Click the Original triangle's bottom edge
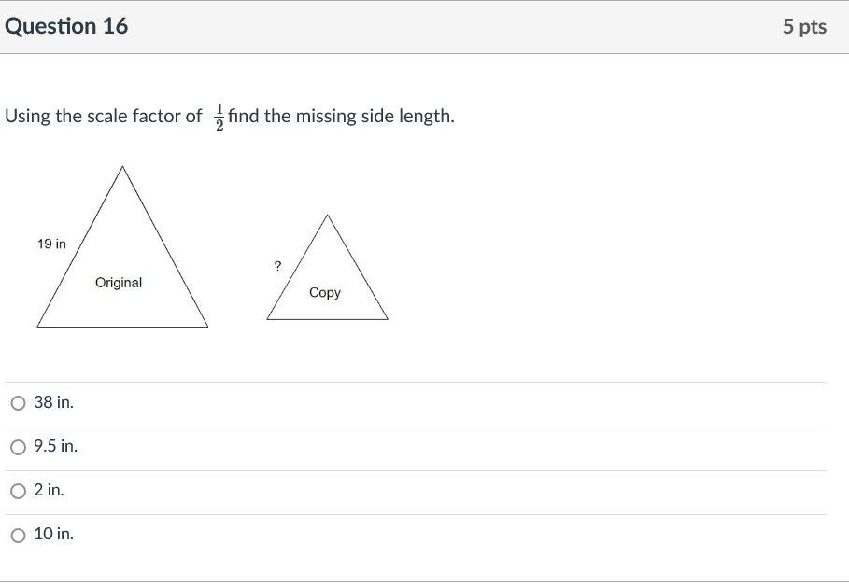This screenshot has height=586, width=849. coord(122,327)
